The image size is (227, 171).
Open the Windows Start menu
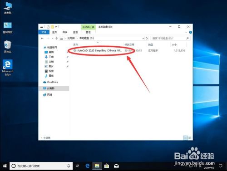tap(5, 166)
